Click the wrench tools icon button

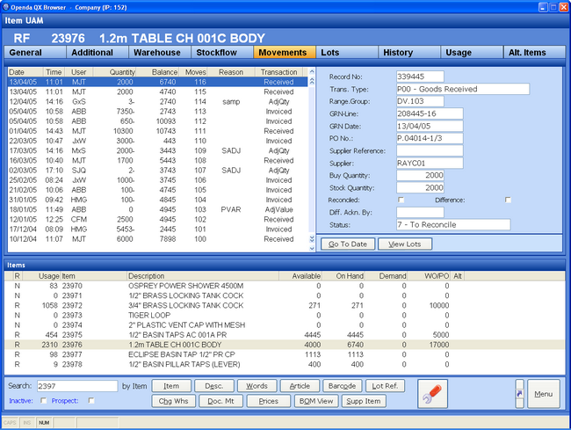click(x=432, y=394)
